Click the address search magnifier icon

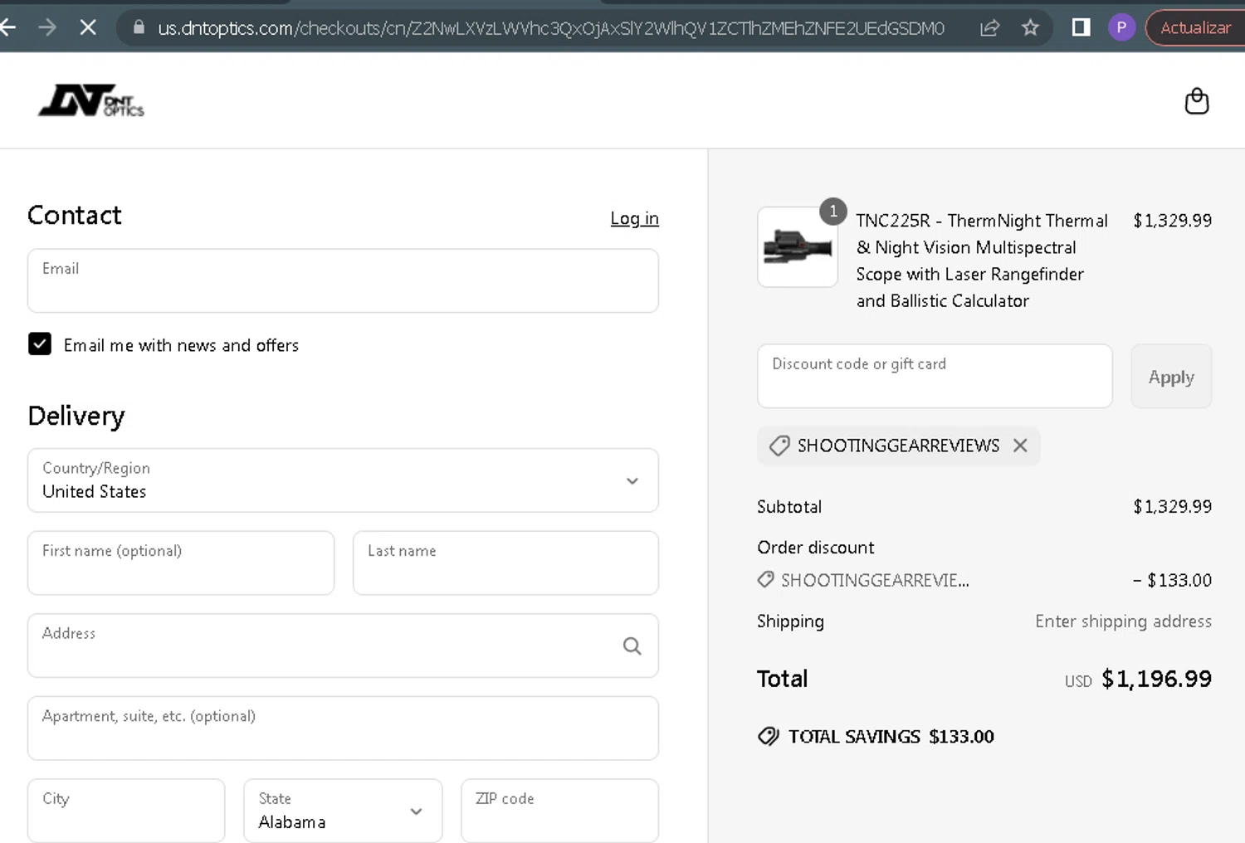coord(632,646)
